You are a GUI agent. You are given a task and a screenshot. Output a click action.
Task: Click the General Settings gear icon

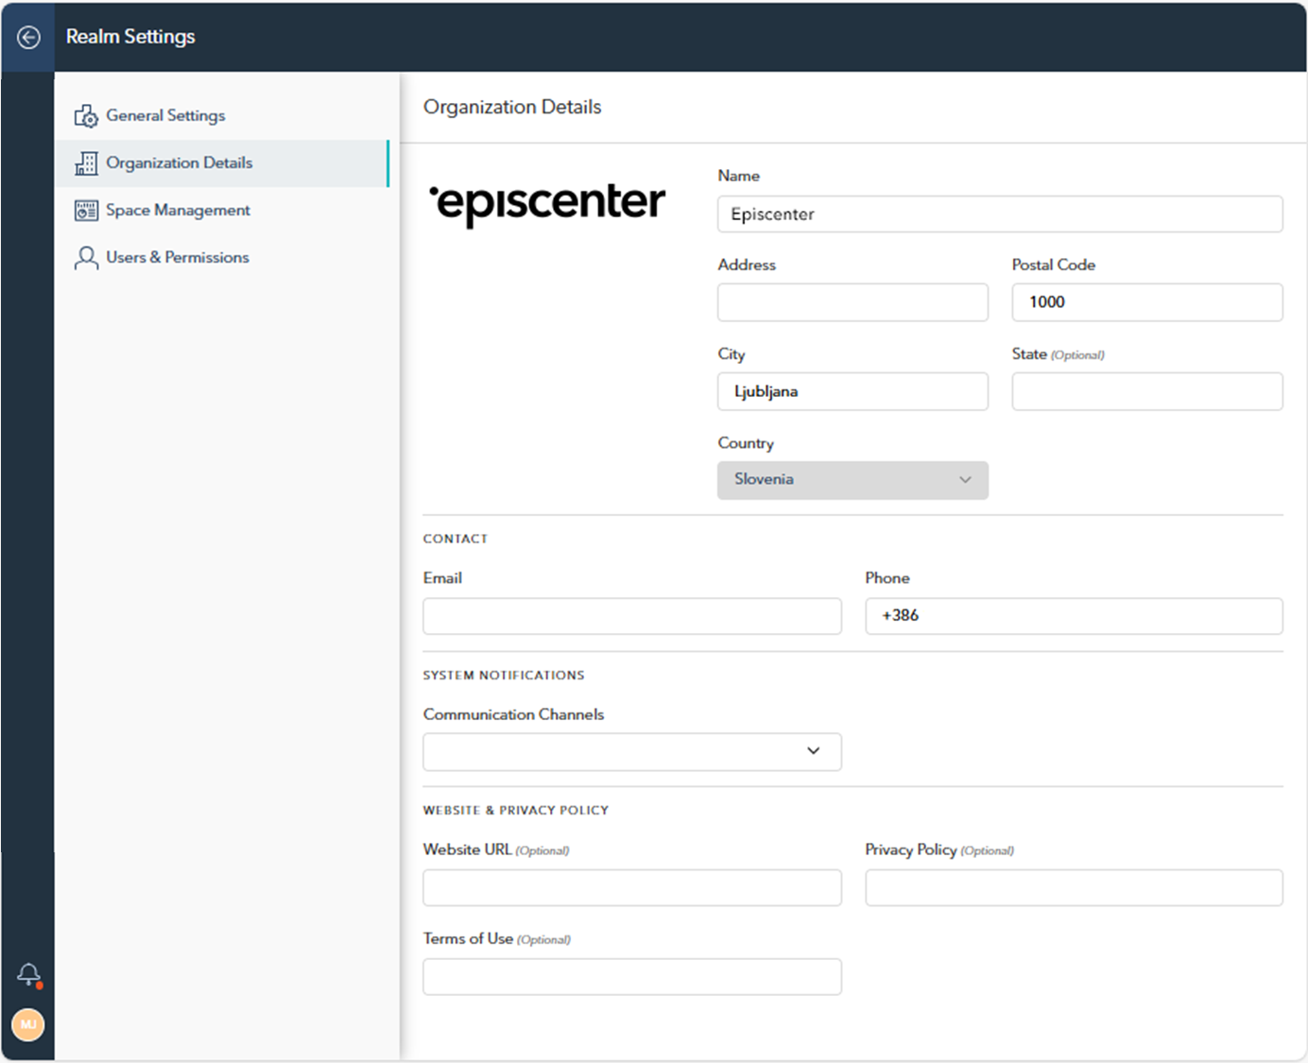tap(86, 116)
